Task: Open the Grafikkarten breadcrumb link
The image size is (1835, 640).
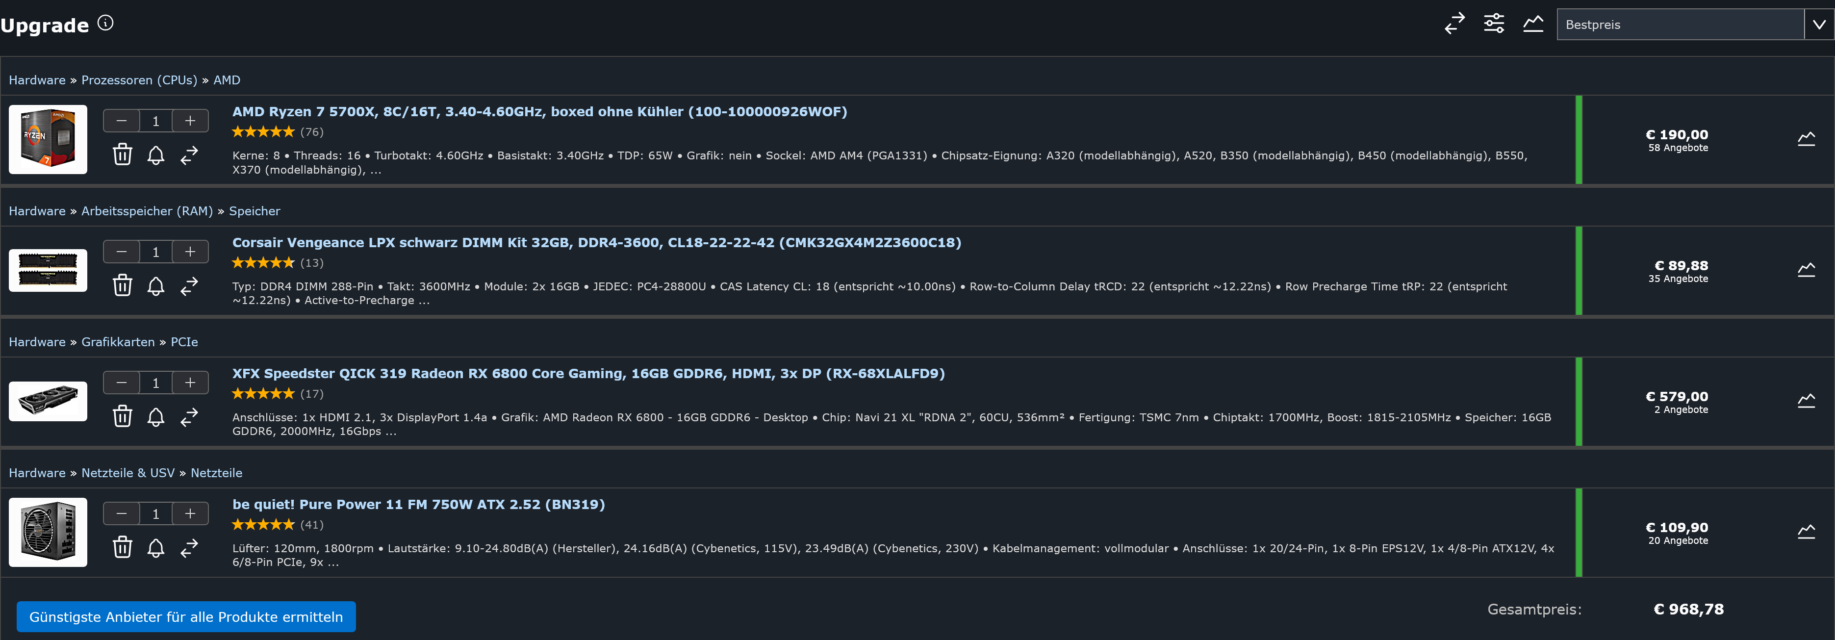Action: click(118, 342)
